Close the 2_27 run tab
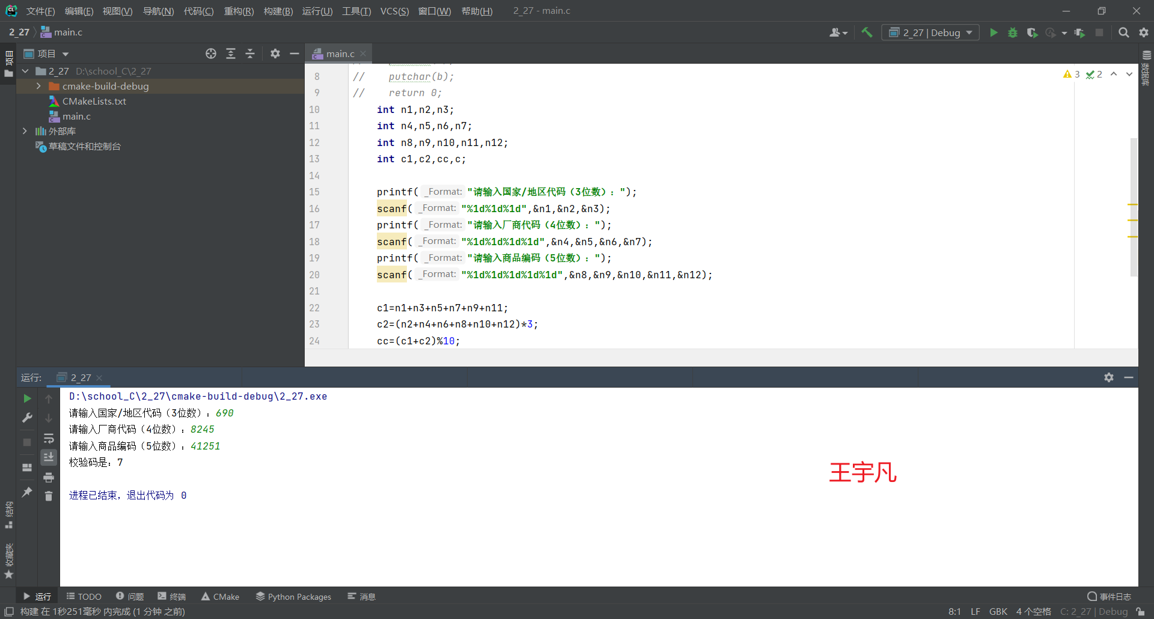This screenshot has width=1154, height=619. tap(99, 377)
